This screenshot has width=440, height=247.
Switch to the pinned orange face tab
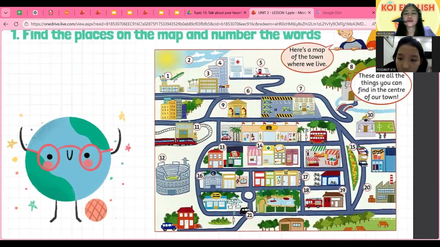pos(67,13)
